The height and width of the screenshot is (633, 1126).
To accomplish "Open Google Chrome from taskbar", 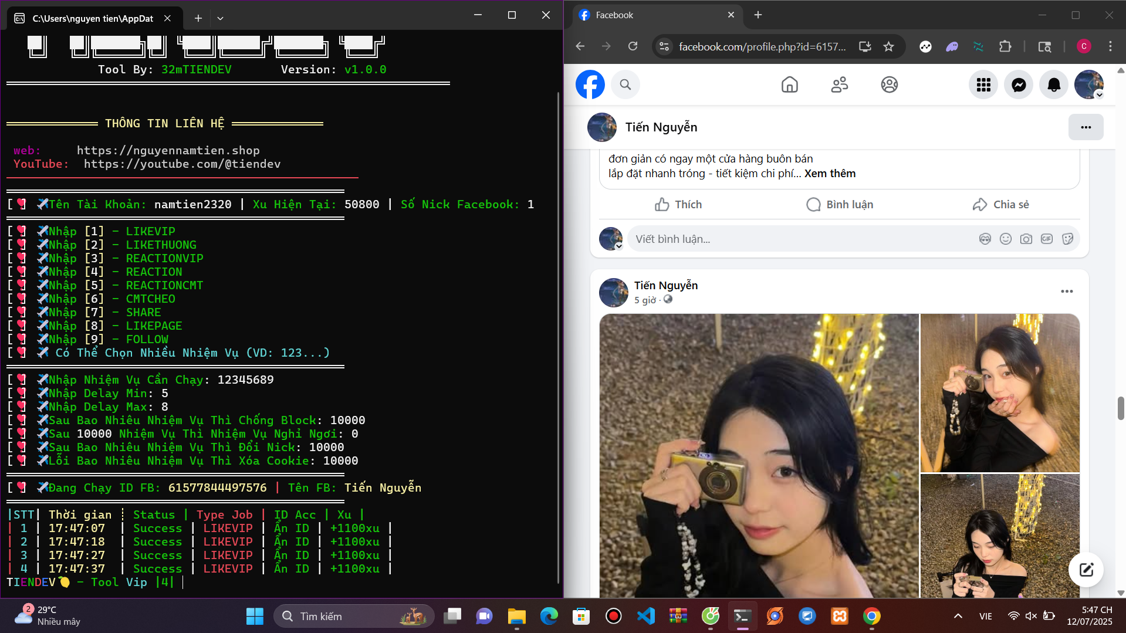I will pos(871,616).
